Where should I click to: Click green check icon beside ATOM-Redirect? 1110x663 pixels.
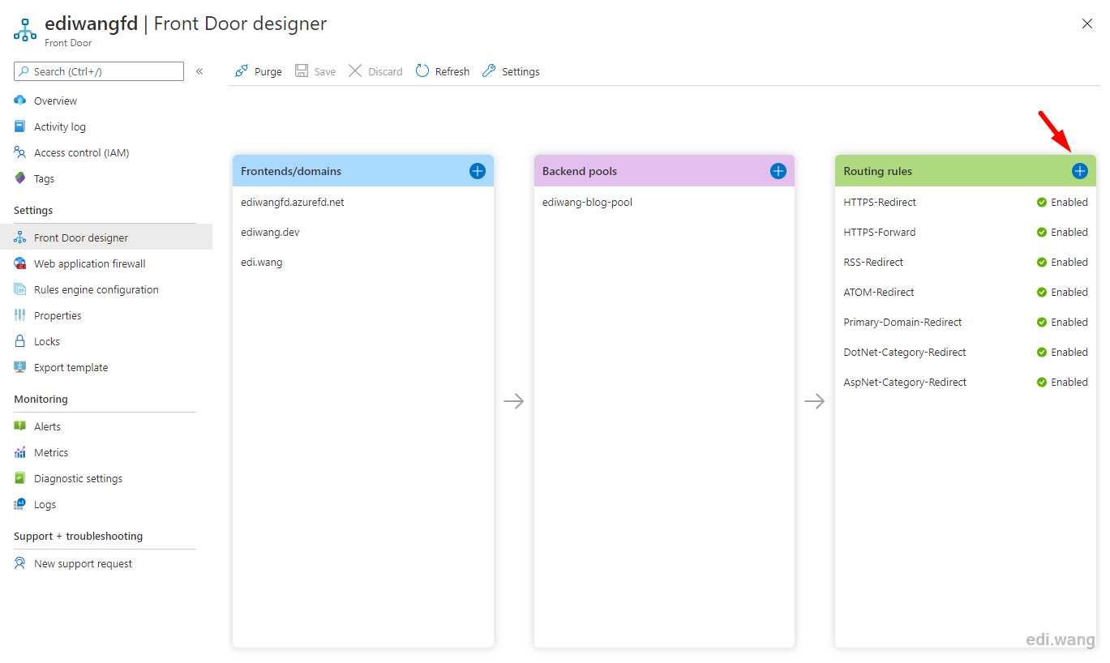coord(1042,292)
